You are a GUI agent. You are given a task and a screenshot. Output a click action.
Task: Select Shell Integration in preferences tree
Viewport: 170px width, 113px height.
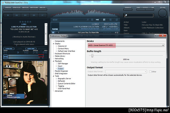coord(61,74)
